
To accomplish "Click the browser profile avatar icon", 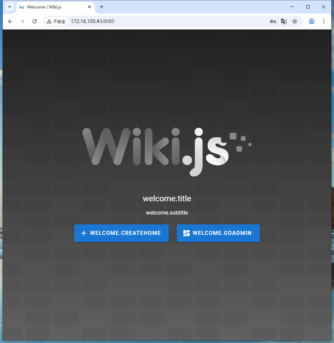I will click(311, 21).
